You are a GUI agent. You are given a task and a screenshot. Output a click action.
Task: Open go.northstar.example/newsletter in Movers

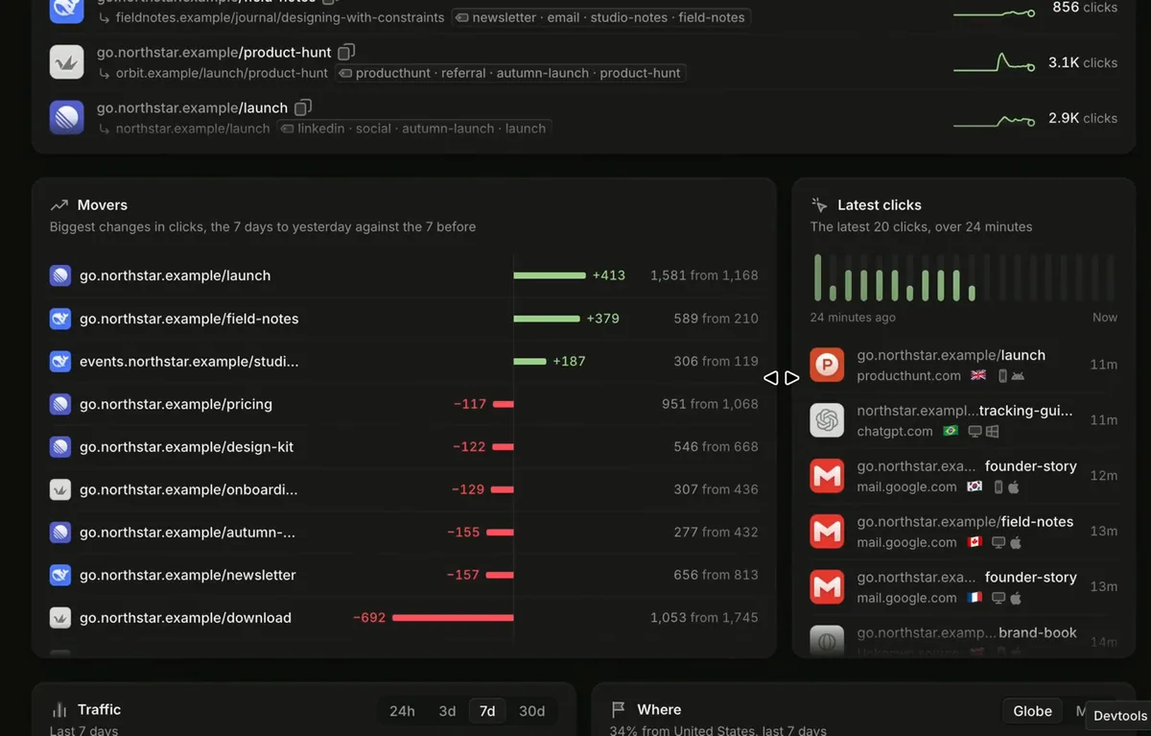point(188,575)
